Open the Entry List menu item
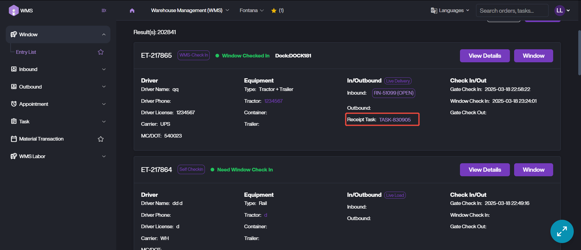This screenshot has height=250, width=581. [26, 52]
